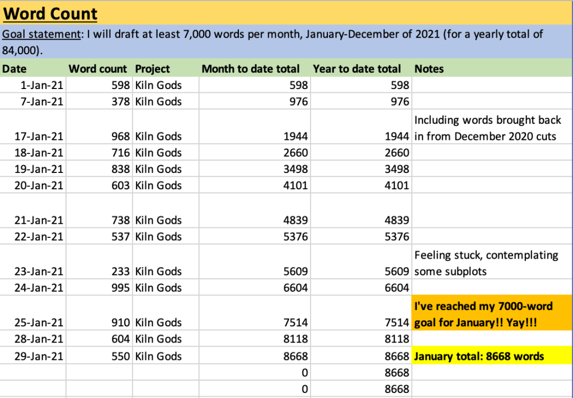This screenshot has height=398, width=573.
Task: Click the word count cell 968
Action: 99,127
